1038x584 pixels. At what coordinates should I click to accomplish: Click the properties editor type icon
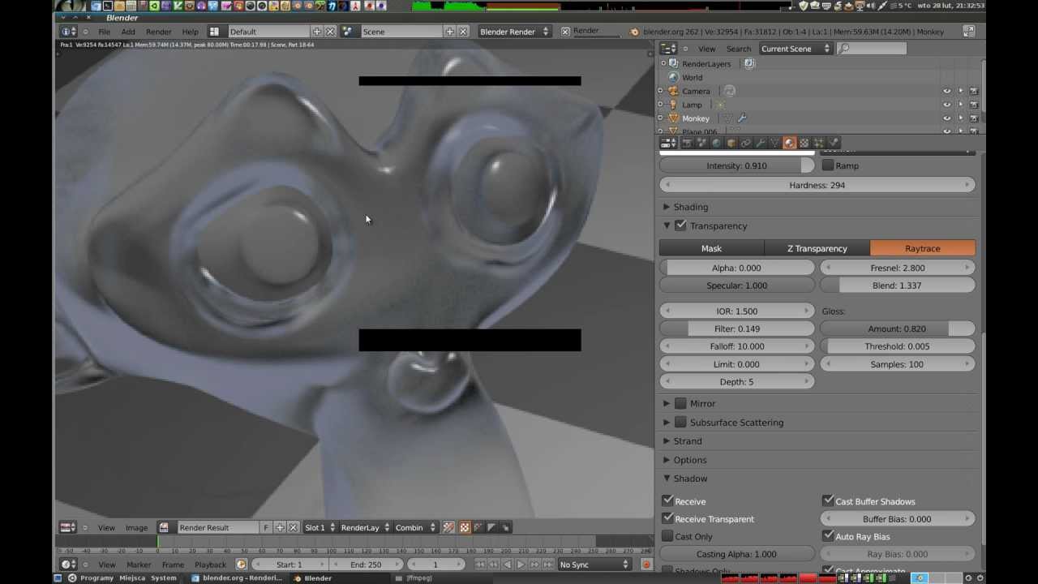point(668,143)
